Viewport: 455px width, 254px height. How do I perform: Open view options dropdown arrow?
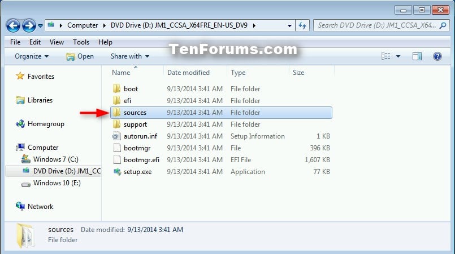pos(398,56)
